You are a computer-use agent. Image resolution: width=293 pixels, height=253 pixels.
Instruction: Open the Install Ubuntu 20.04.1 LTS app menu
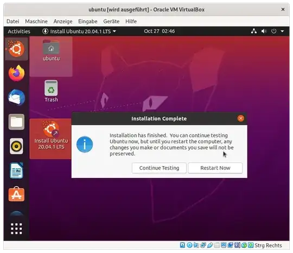click(x=79, y=31)
